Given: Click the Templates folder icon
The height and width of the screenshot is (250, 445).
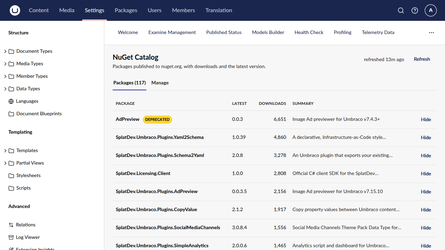Looking at the screenshot, I should (x=11, y=151).
